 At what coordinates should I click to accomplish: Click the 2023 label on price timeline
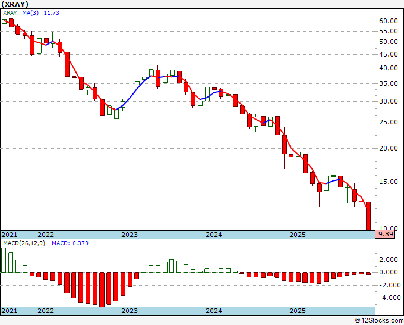coord(130,235)
